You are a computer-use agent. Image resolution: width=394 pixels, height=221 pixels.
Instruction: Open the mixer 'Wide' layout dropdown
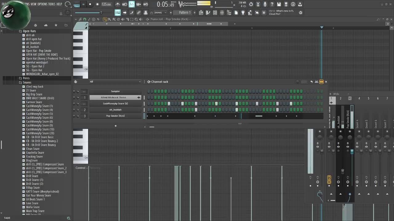click(x=341, y=94)
